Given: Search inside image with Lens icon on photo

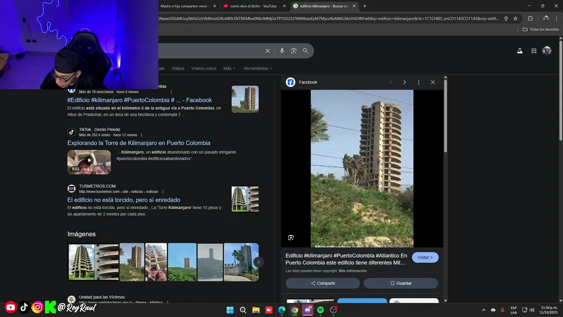Looking at the screenshot, I should [x=291, y=238].
